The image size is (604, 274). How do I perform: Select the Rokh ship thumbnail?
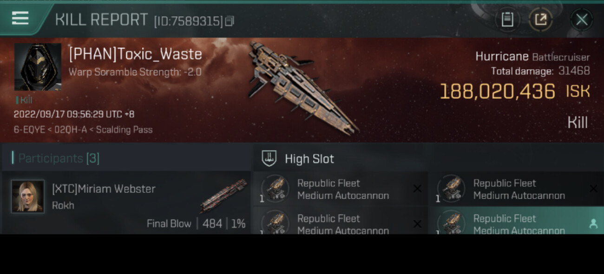(x=223, y=196)
